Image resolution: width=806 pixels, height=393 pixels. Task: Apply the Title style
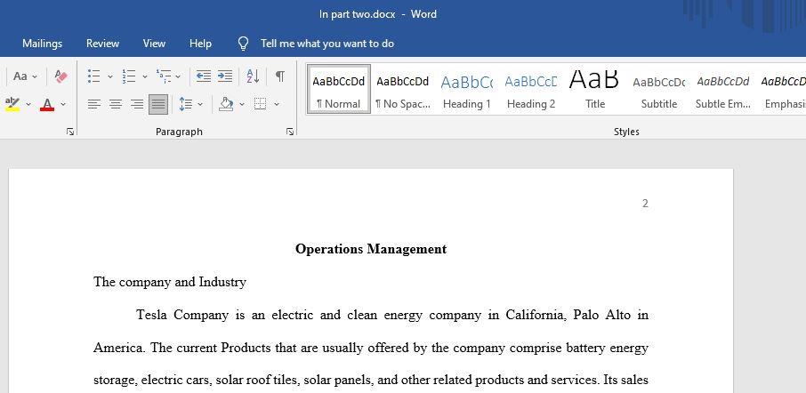[x=595, y=89]
